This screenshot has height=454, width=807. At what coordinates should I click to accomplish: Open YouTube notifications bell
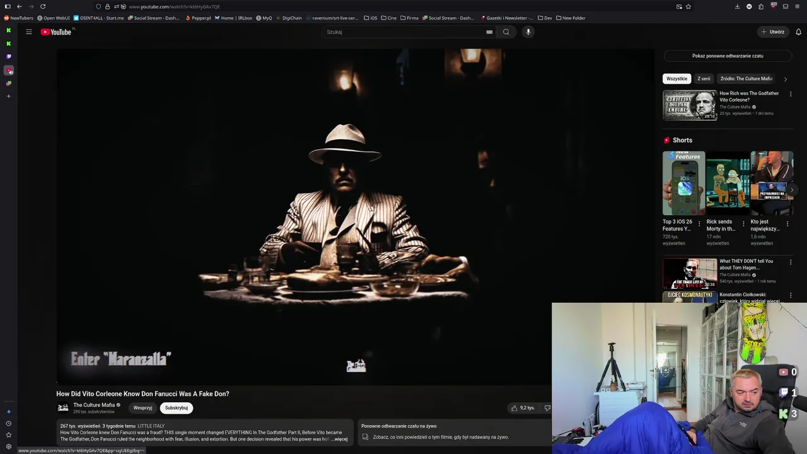tap(798, 32)
